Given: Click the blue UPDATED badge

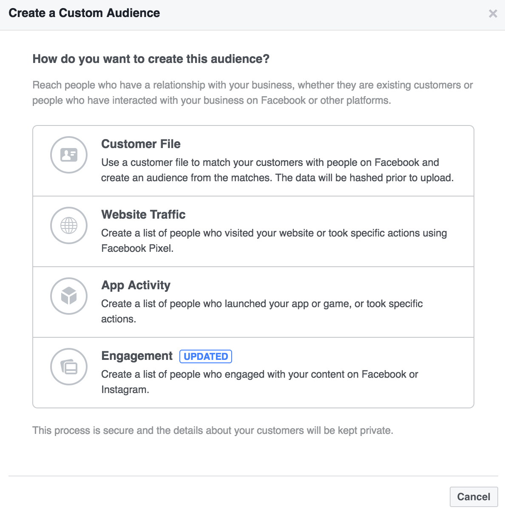Looking at the screenshot, I should [206, 356].
